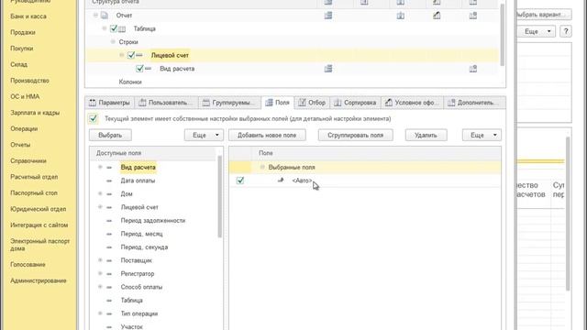Uncheck 'Текущий элемент имеет собственные настройки' checkbox
The width and height of the screenshot is (587, 330).
pyautogui.click(x=94, y=118)
